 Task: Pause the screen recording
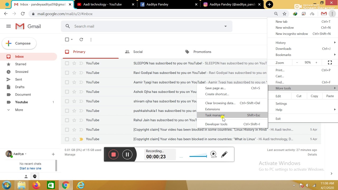(x=127, y=155)
